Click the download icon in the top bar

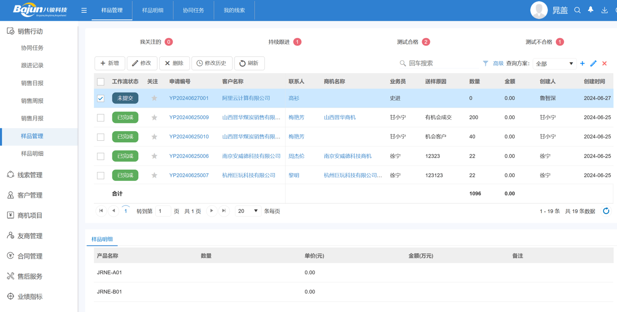(x=603, y=10)
